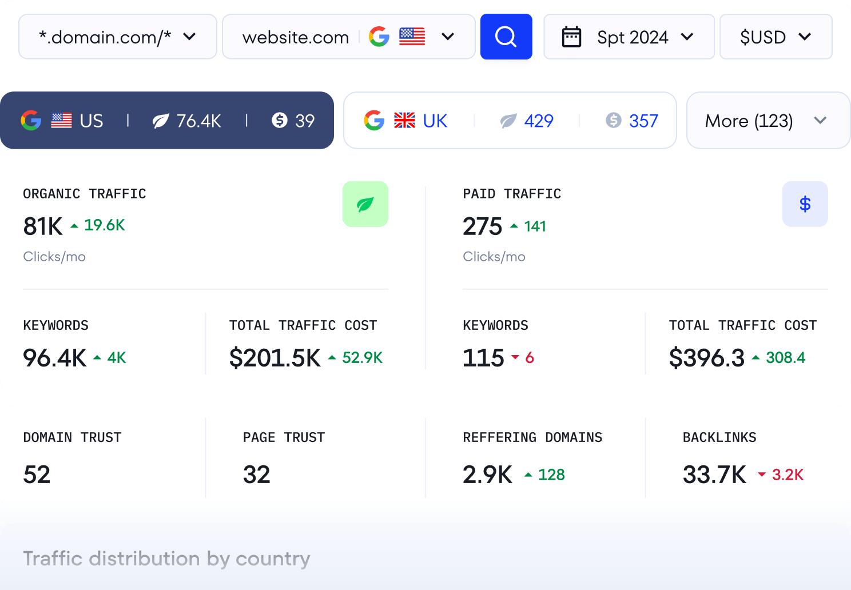Click the dollar coin icon in US tab
The height and width of the screenshot is (590, 851).
click(x=280, y=121)
